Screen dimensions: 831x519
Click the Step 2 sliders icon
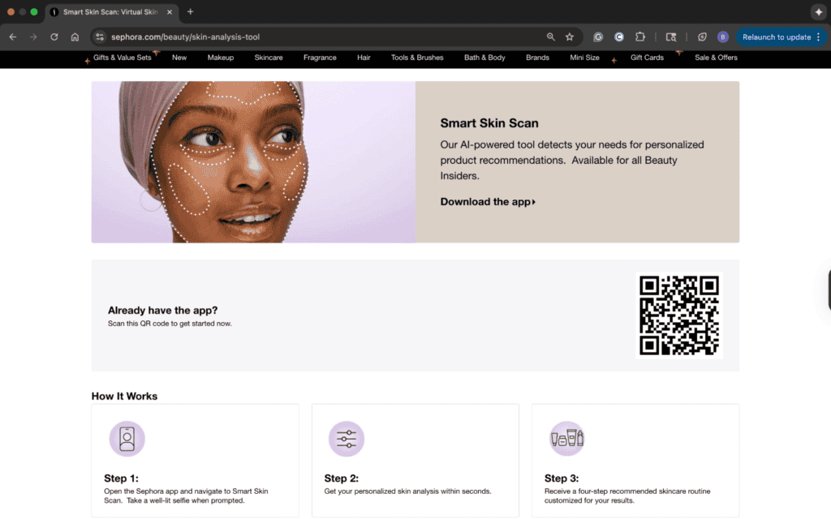click(347, 439)
